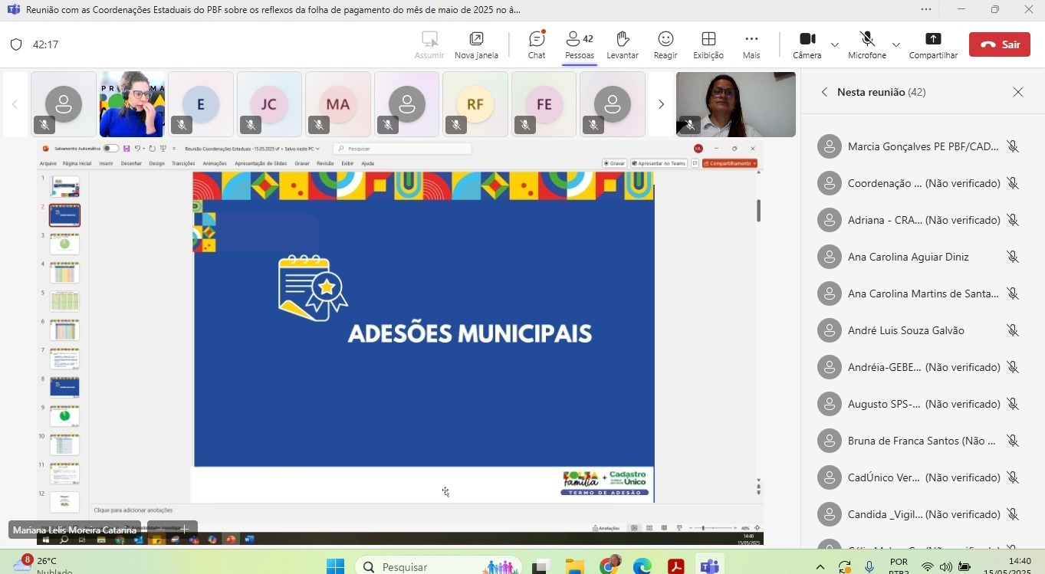Go back using Nesta reunião chevron
This screenshot has height=574, width=1045.
click(x=824, y=92)
